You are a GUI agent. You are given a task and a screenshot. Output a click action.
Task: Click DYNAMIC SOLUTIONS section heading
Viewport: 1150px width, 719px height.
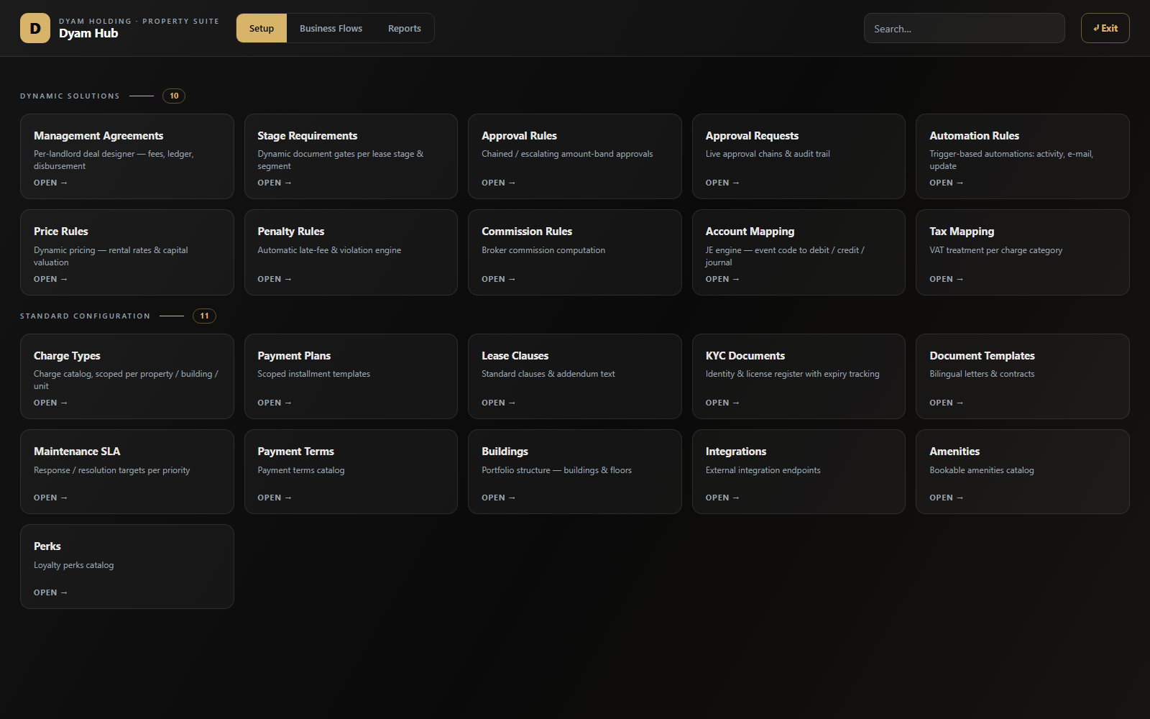[x=70, y=96]
